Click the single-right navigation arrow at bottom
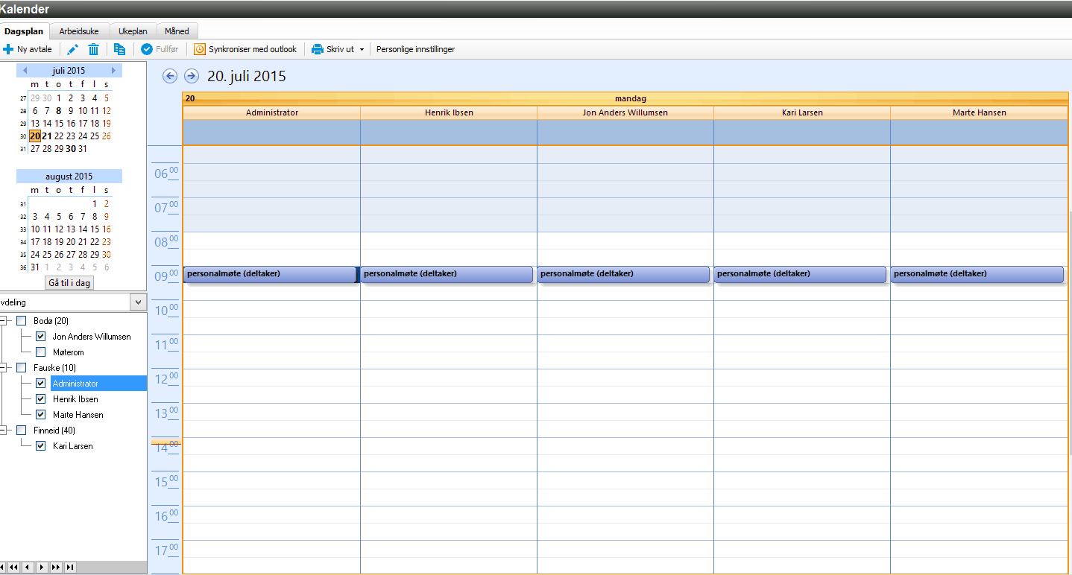 [x=42, y=568]
